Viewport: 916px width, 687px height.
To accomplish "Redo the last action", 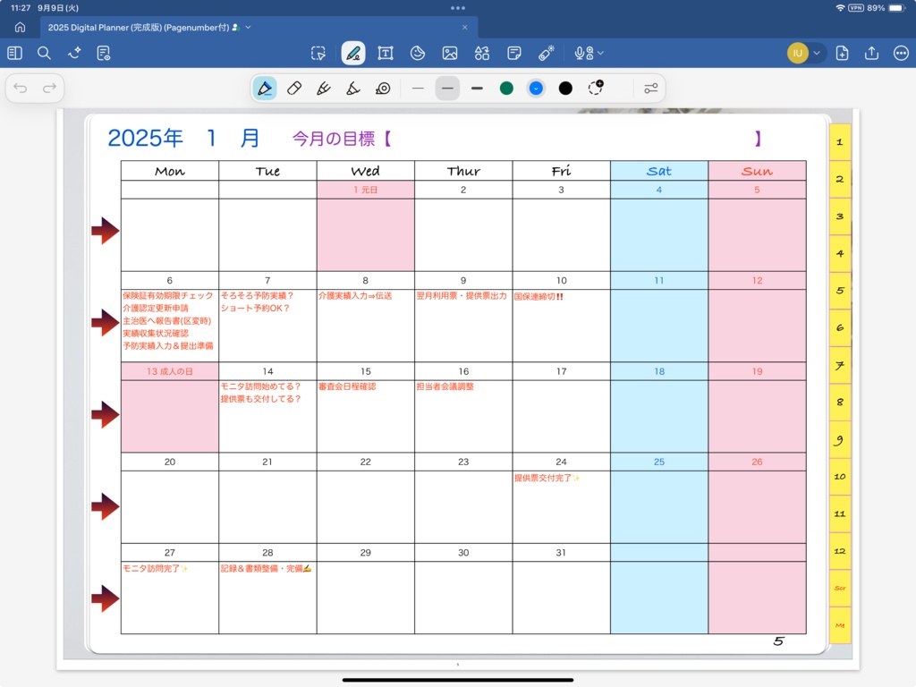I will (x=50, y=89).
